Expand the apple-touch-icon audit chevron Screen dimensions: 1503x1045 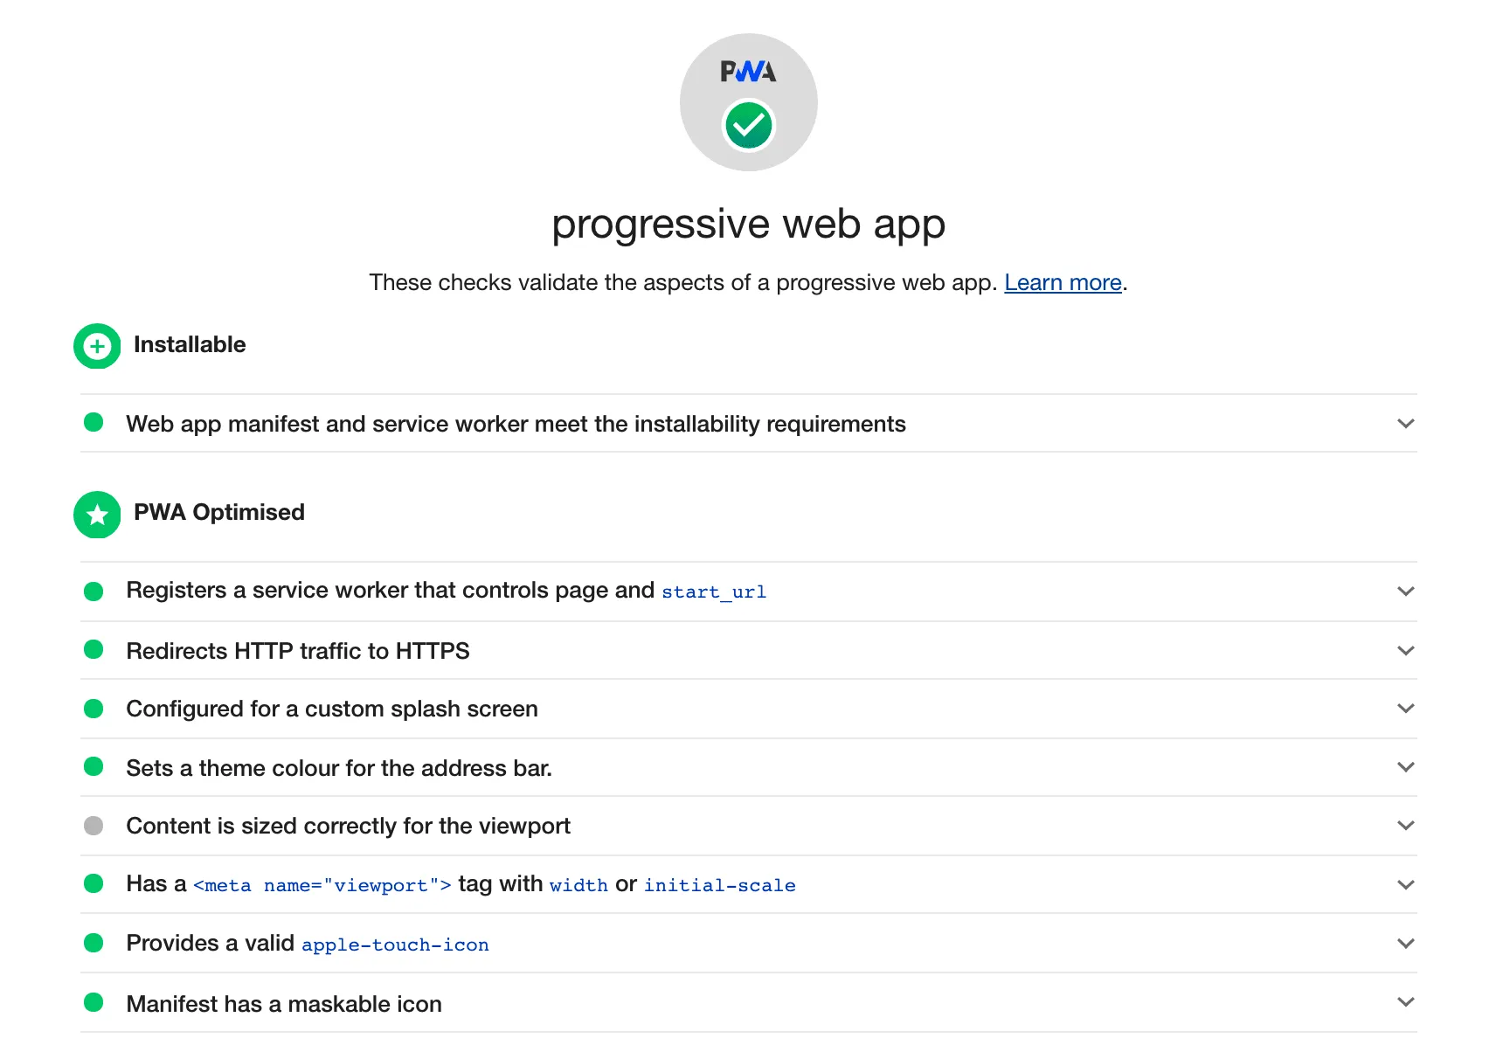click(x=1405, y=944)
